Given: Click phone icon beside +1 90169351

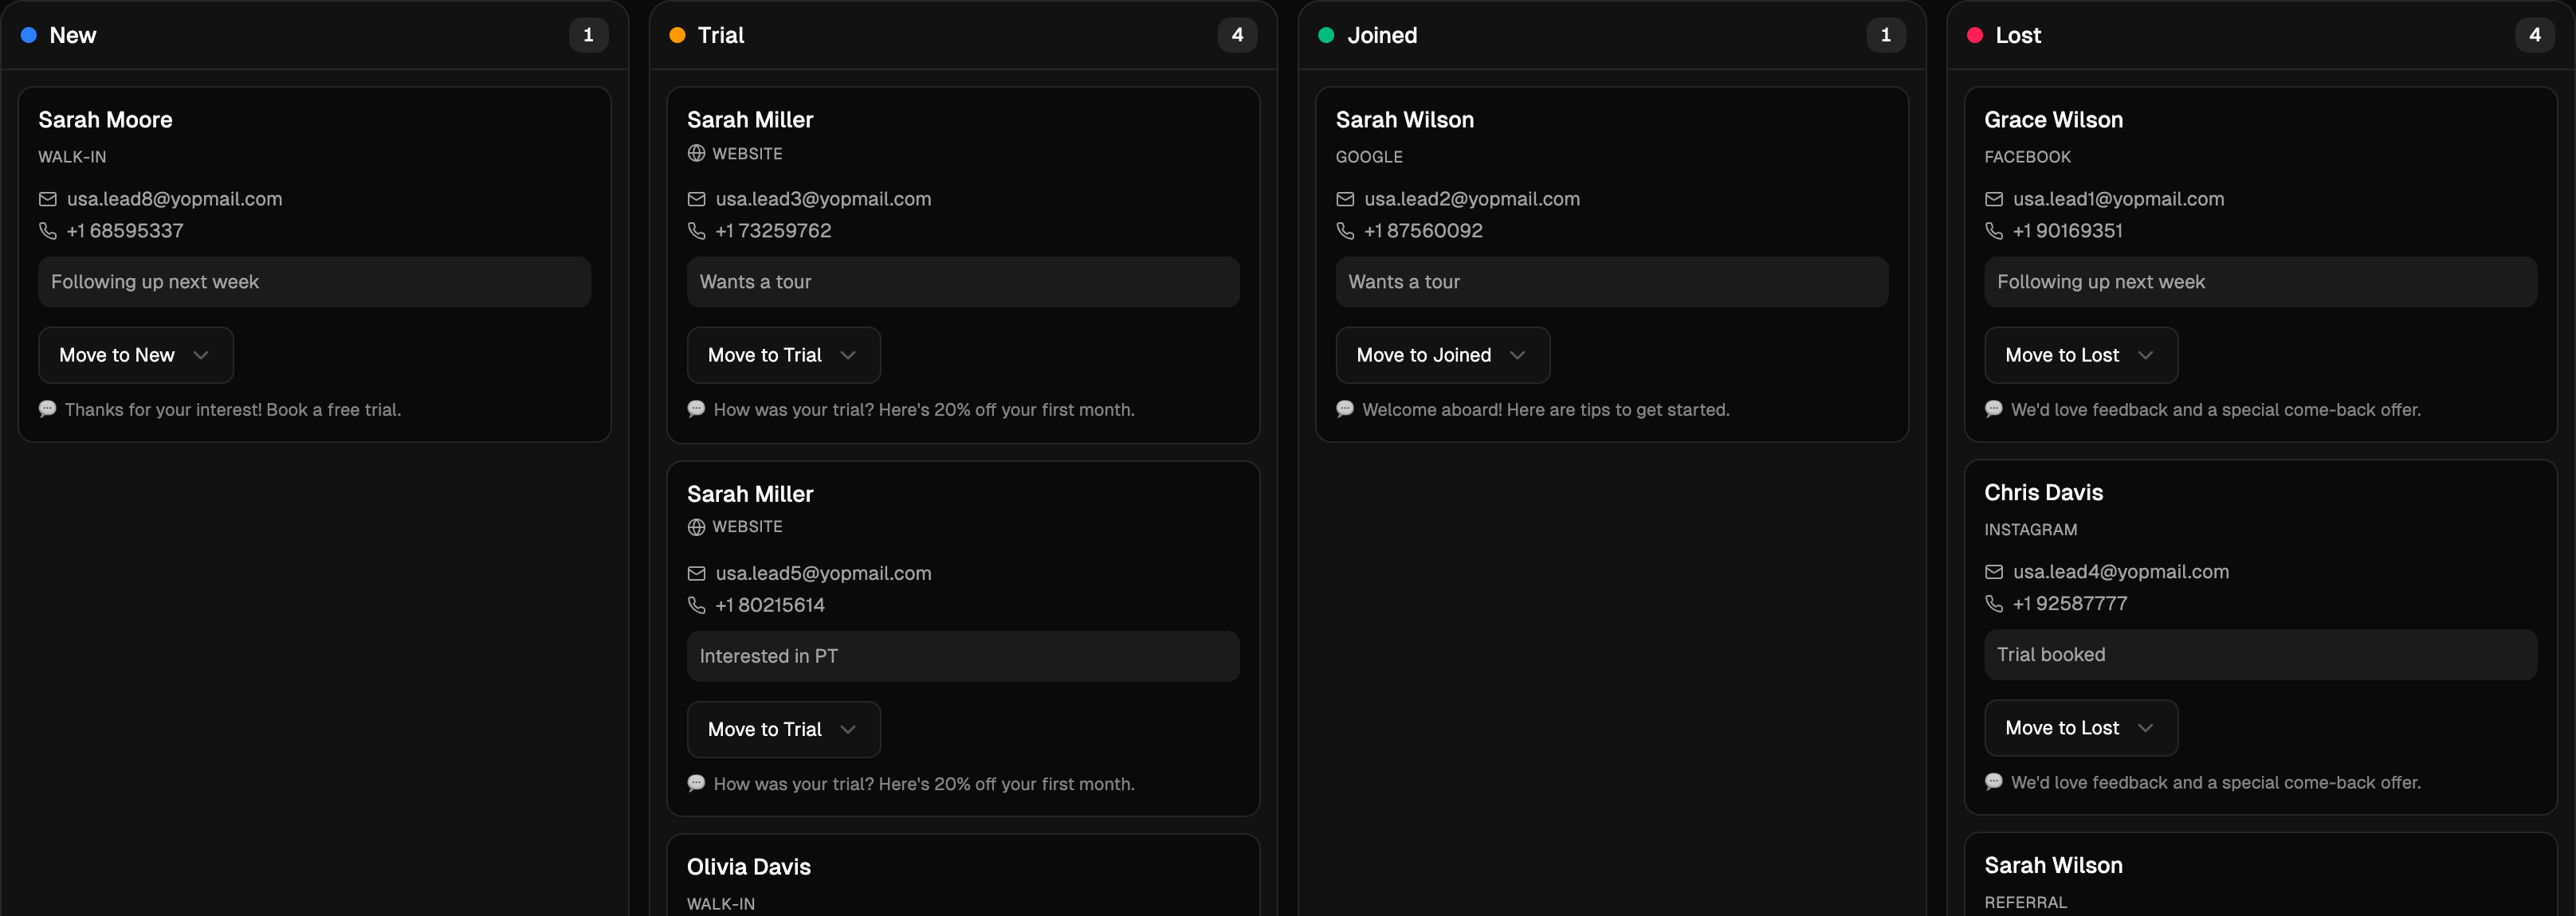Looking at the screenshot, I should [x=1993, y=231].
